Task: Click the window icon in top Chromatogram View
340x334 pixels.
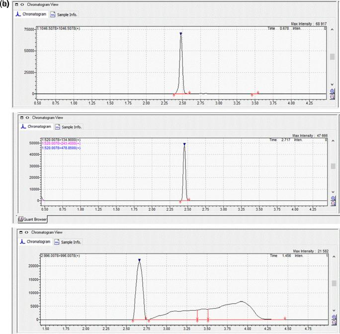Action: click(x=16, y=4)
